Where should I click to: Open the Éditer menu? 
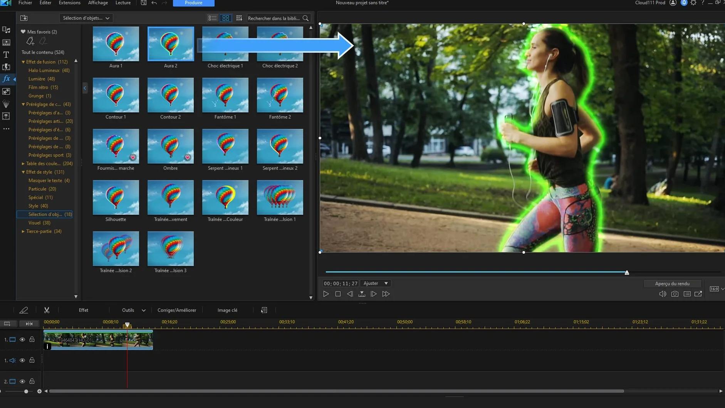(45, 3)
